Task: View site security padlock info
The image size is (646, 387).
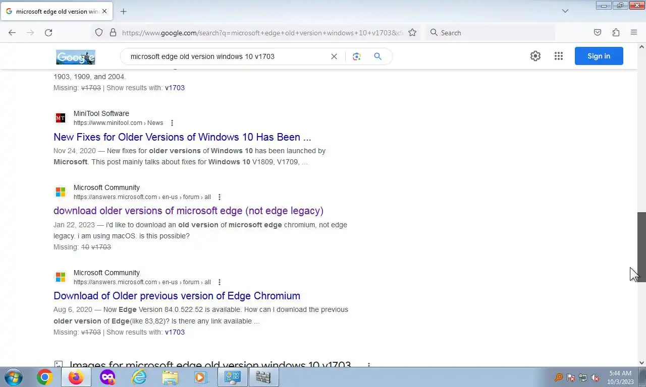Action: (x=113, y=32)
